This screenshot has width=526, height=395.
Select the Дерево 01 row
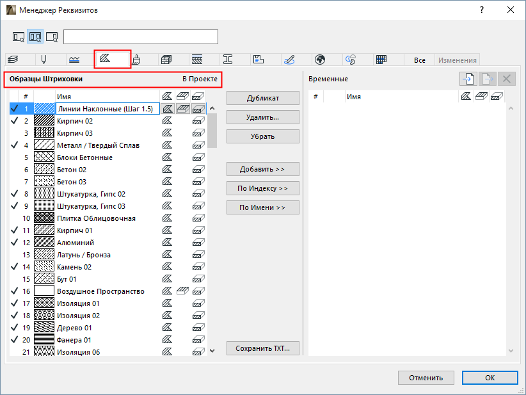click(x=108, y=328)
